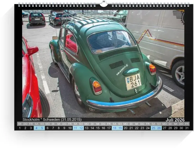Click Sunday 19 in the date row
The image size is (194, 148).
click(120, 128)
